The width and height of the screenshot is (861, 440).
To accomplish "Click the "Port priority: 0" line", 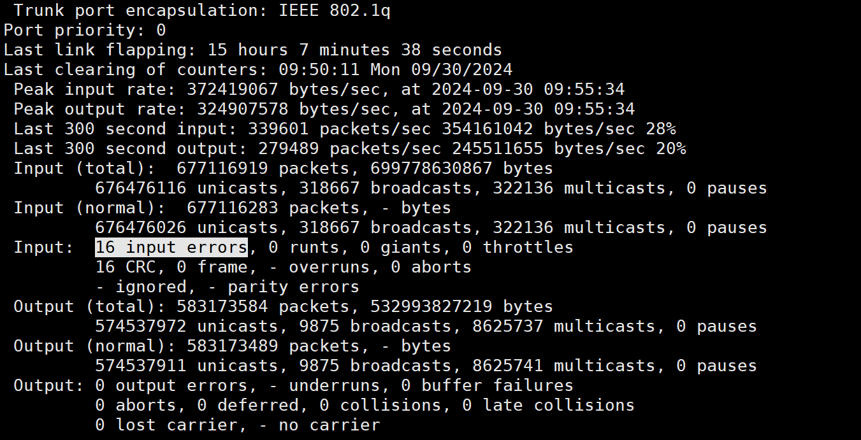I will 85,31.
